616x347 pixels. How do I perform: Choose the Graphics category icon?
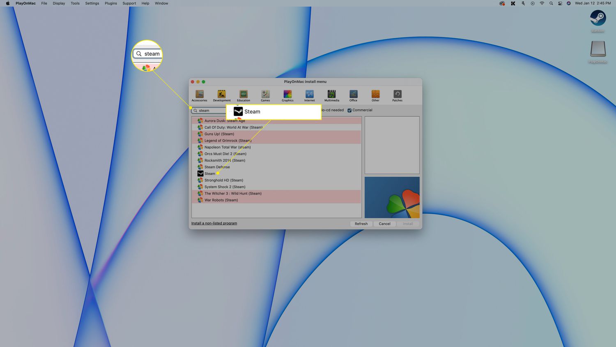[x=287, y=95]
